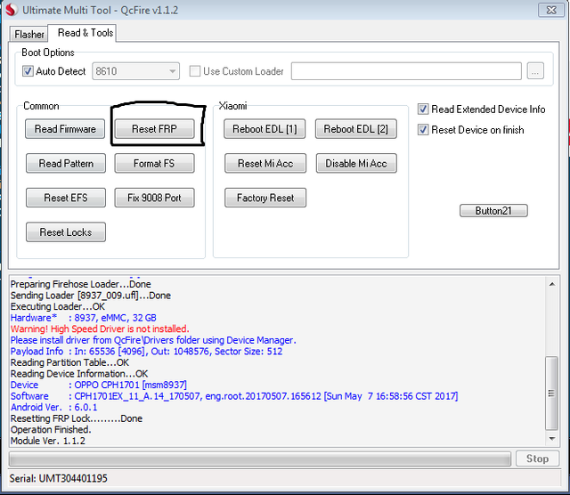Click the Reset FRP button

click(154, 129)
